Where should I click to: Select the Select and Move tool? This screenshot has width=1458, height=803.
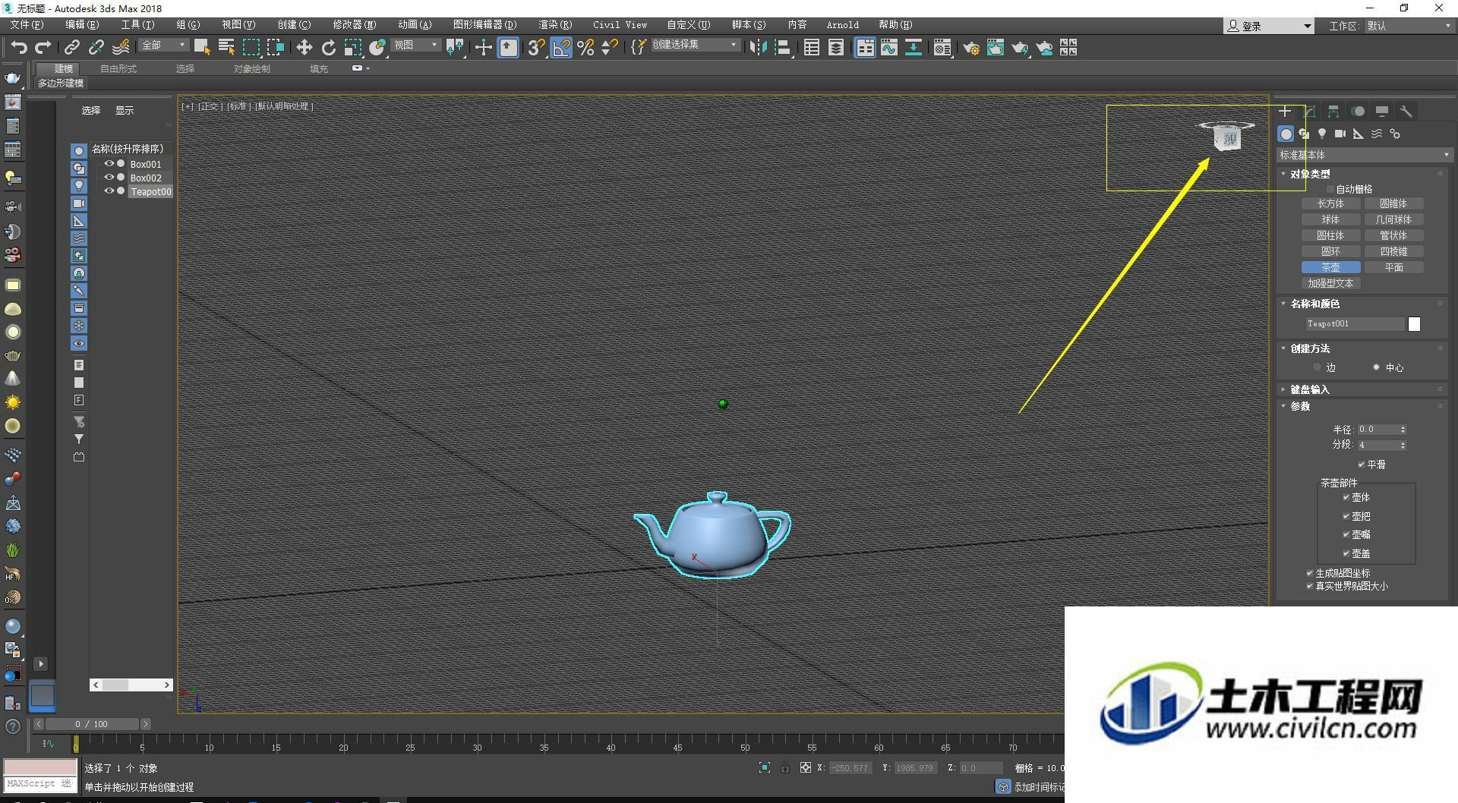tap(304, 48)
